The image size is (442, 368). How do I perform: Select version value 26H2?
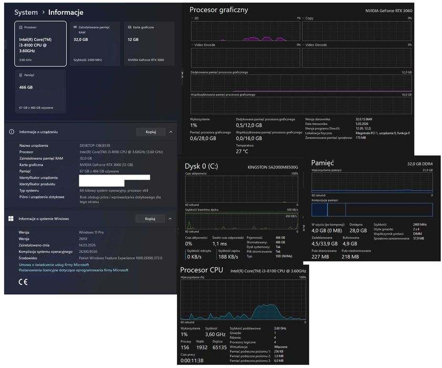[83, 239]
